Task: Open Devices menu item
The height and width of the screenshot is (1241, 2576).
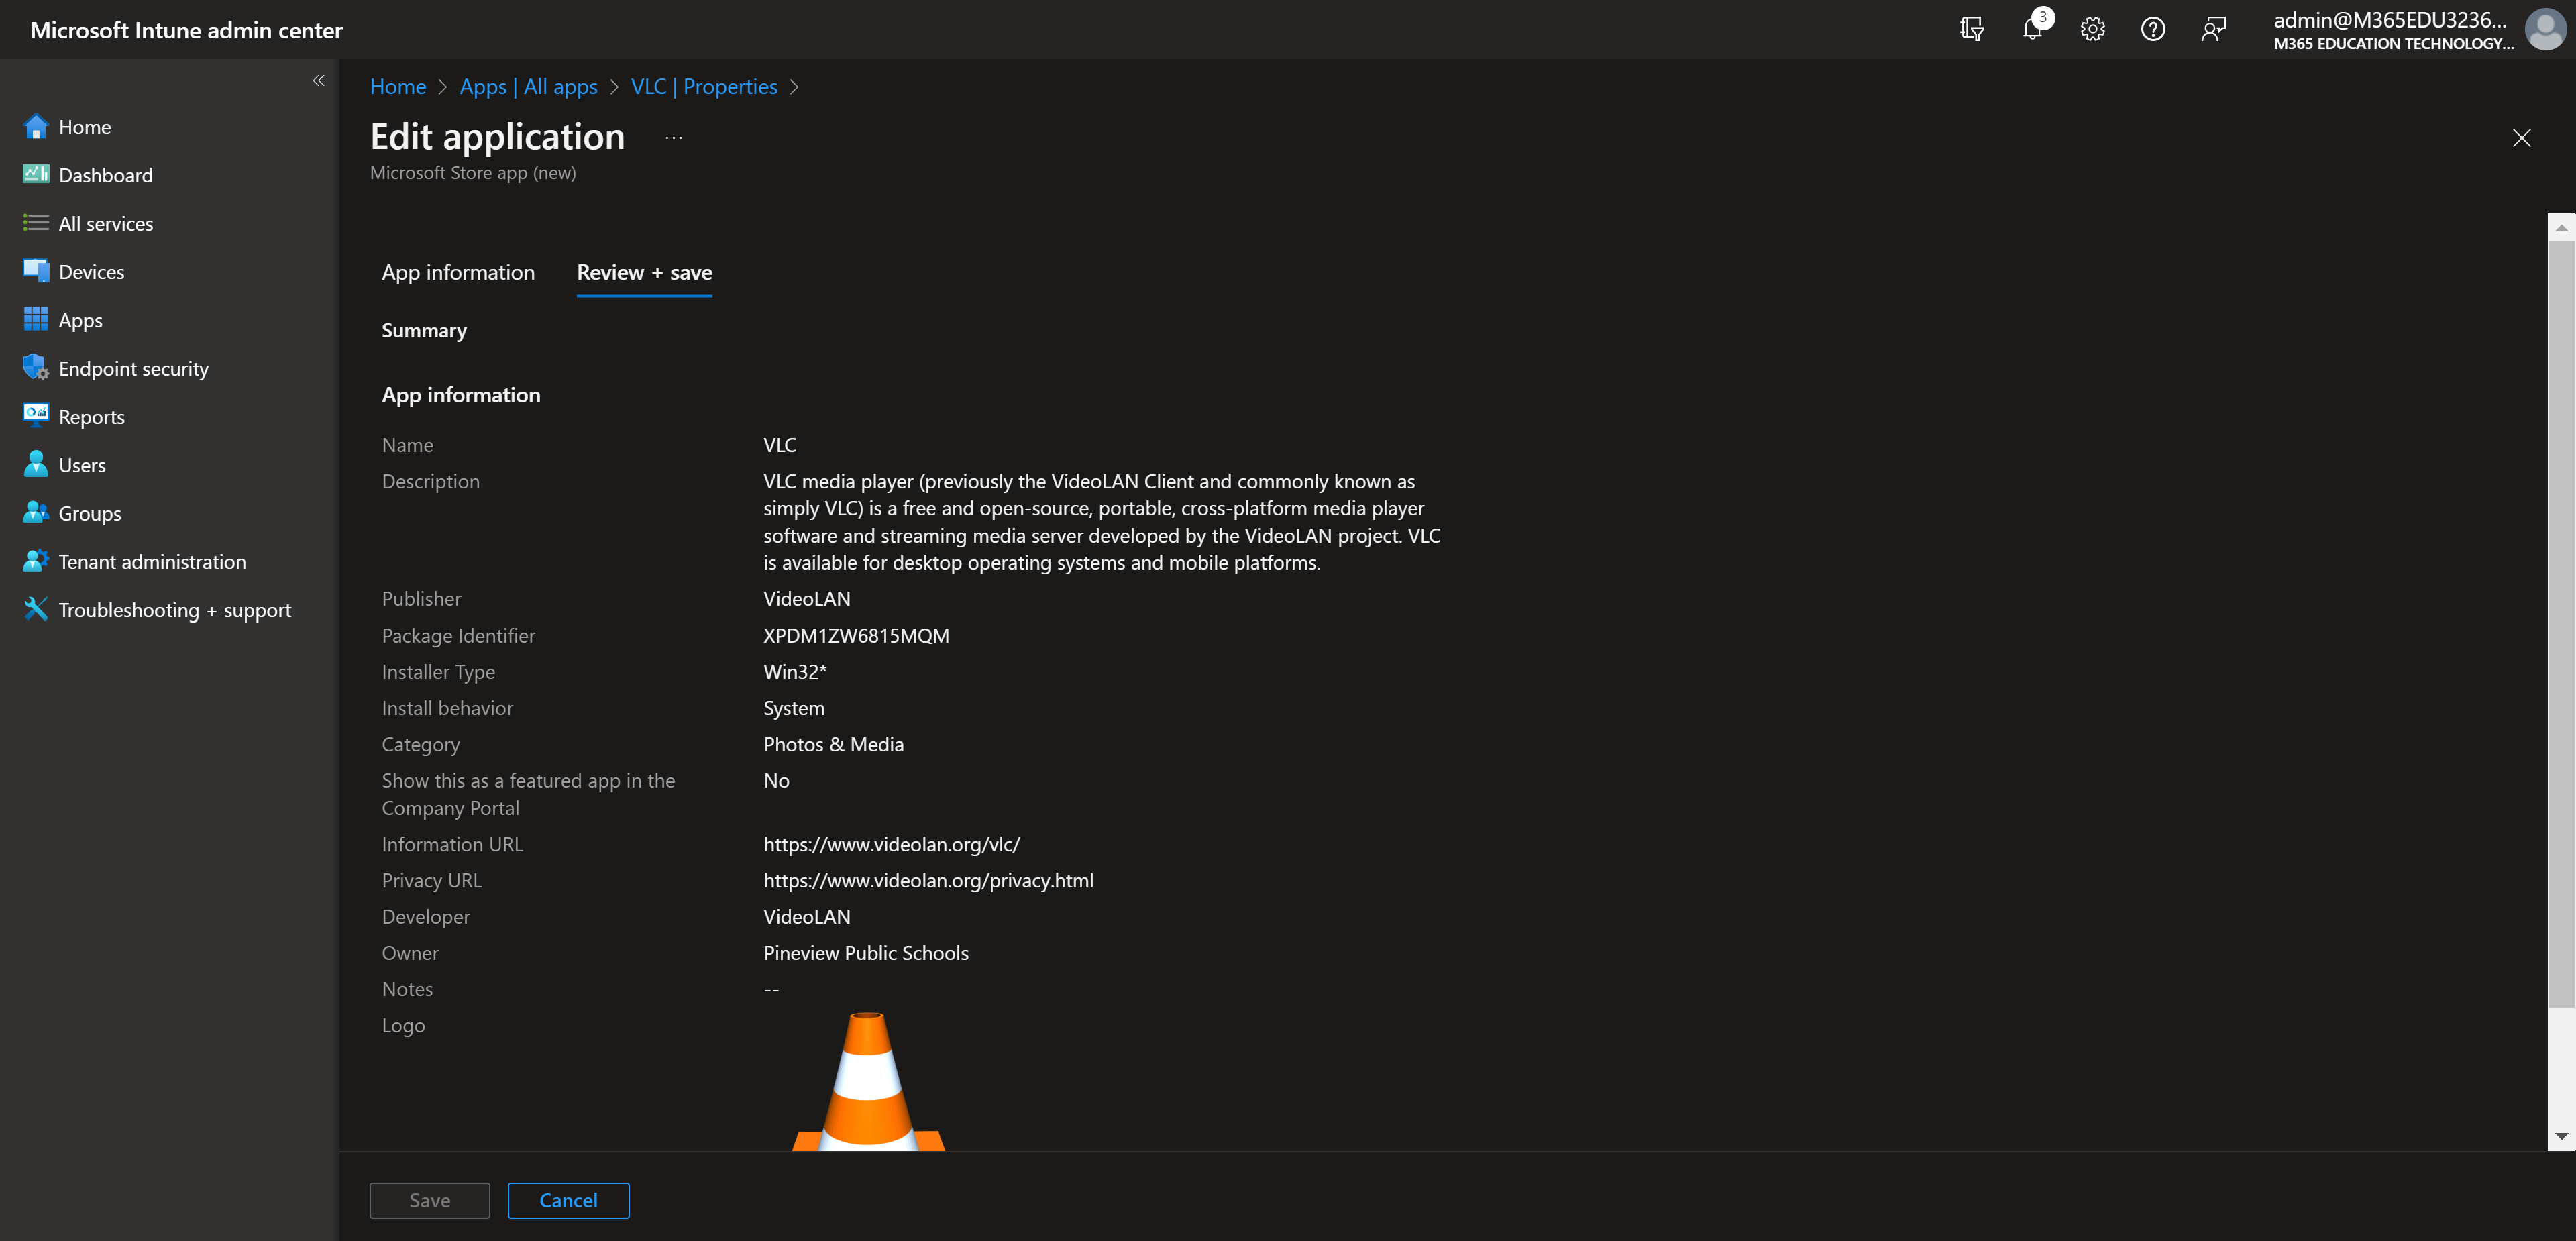Action: point(92,271)
